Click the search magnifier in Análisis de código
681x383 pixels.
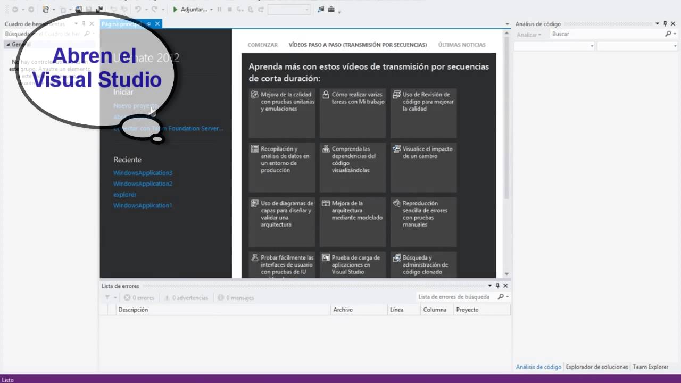click(x=668, y=34)
